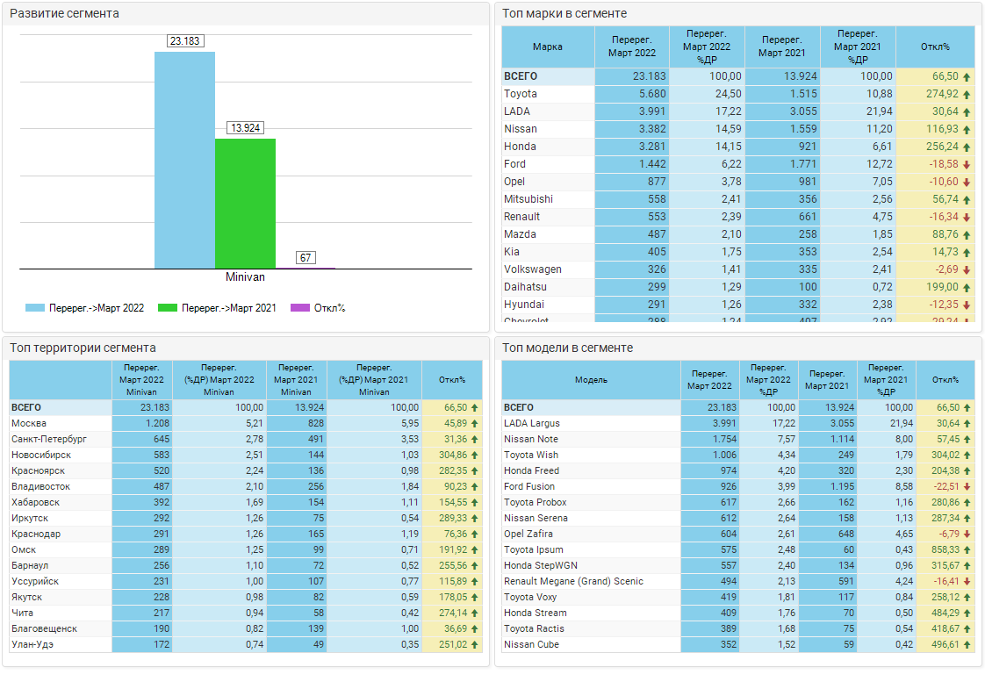Image resolution: width=985 pixels, height=696 pixels.
Task: Select the green 13.924 bar in the chart
Action: tap(245, 203)
